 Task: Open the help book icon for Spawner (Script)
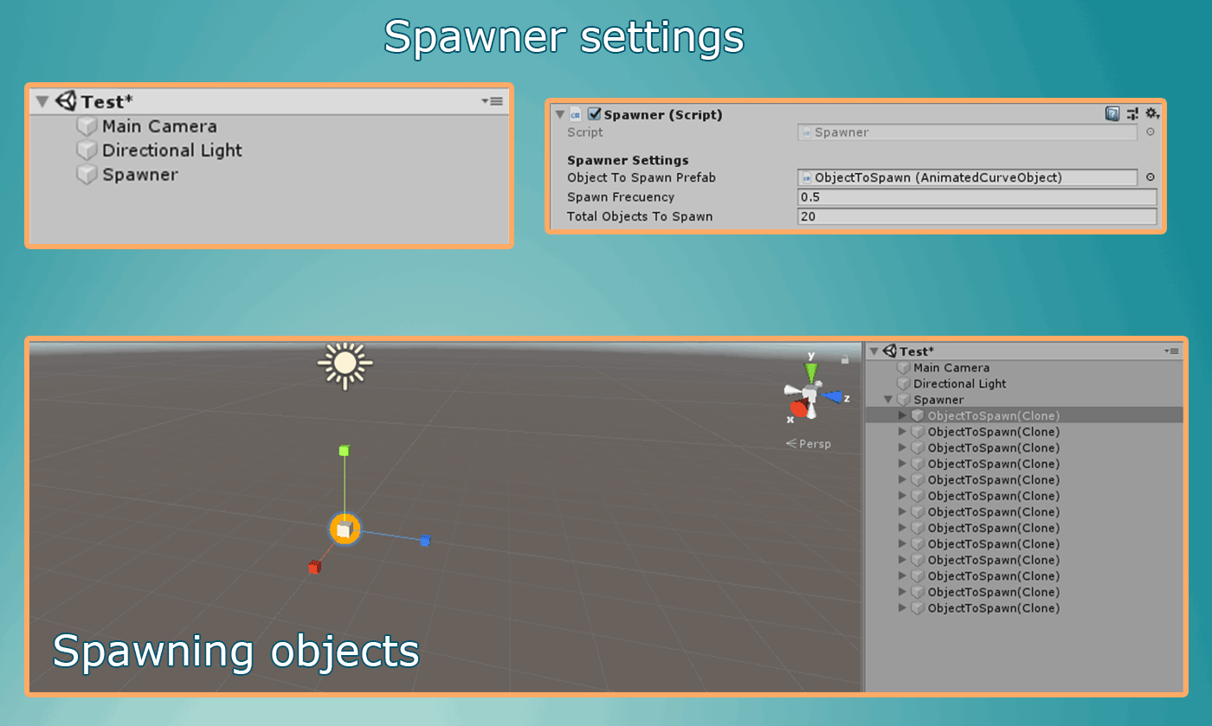pos(1112,113)
